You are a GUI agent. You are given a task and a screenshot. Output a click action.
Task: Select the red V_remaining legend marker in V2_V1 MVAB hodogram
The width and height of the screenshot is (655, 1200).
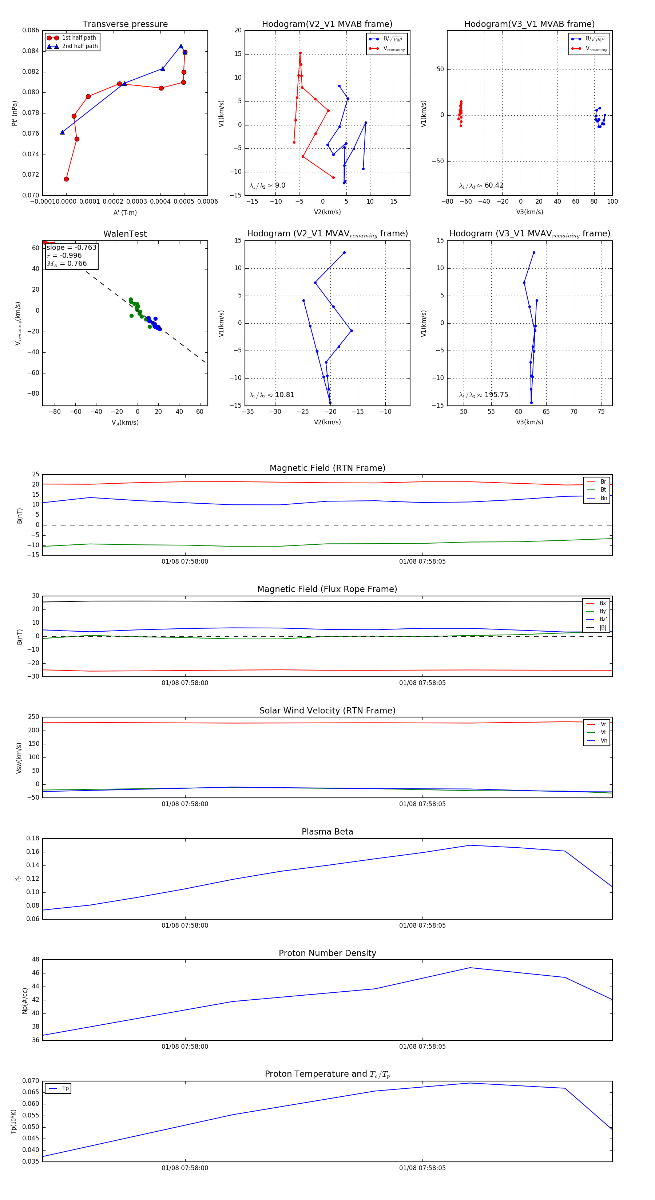[x=373, y=48]
